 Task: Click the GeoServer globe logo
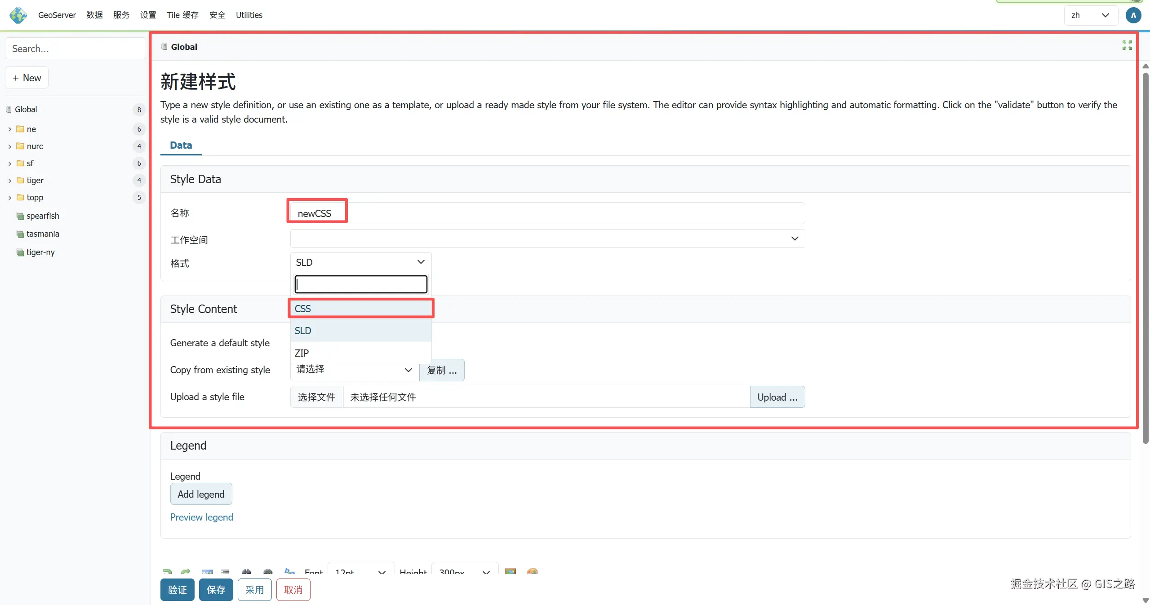[18, 15]
